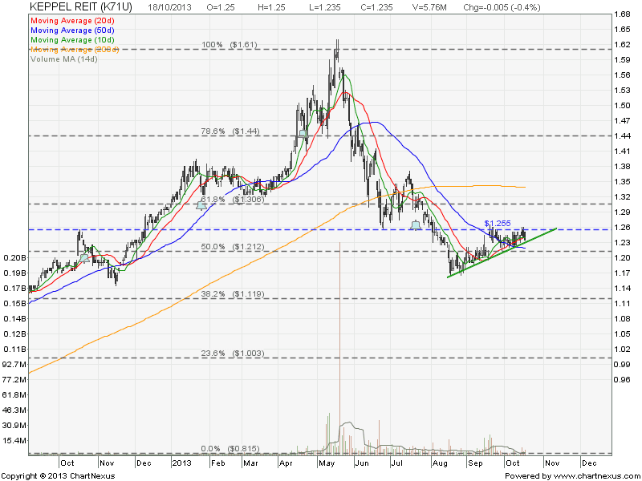Click the 100% ($1.61) Fibonacci label
The width and height of the screenshot is (642, 481).
230,45
